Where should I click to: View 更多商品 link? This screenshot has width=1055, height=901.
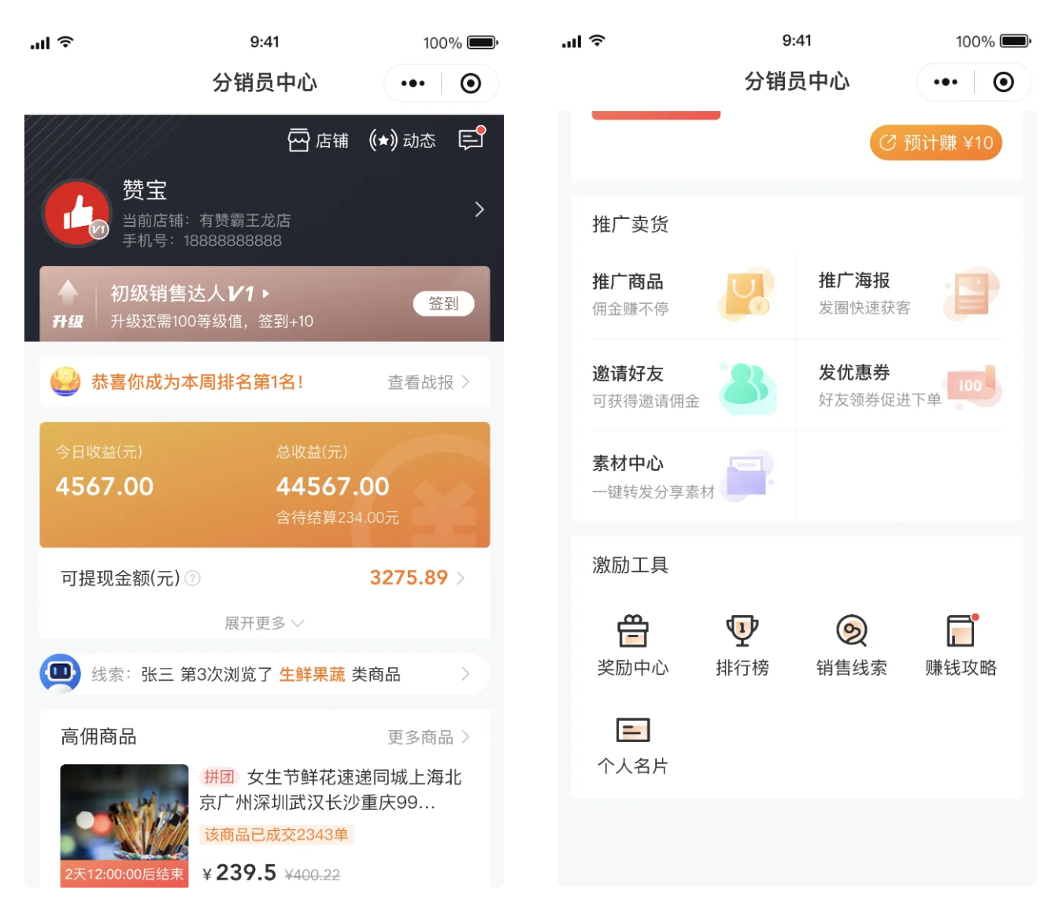pos(428,737)
